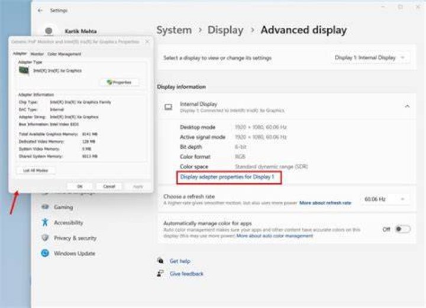
Task: Click the Chip Type Intel Iris Xe value
Action: pyautogui.click(x=80, y=102)
